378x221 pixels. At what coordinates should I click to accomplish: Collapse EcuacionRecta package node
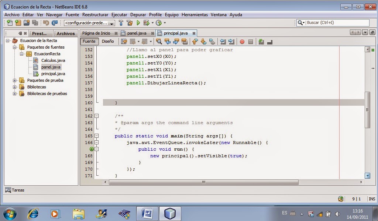click(21, 54)
